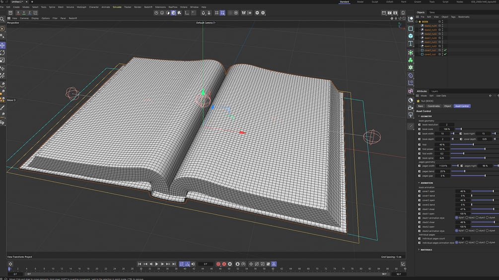Jump to the end of the animation
The height and width of the screenshot is (280, 499).
coord(174,264)
